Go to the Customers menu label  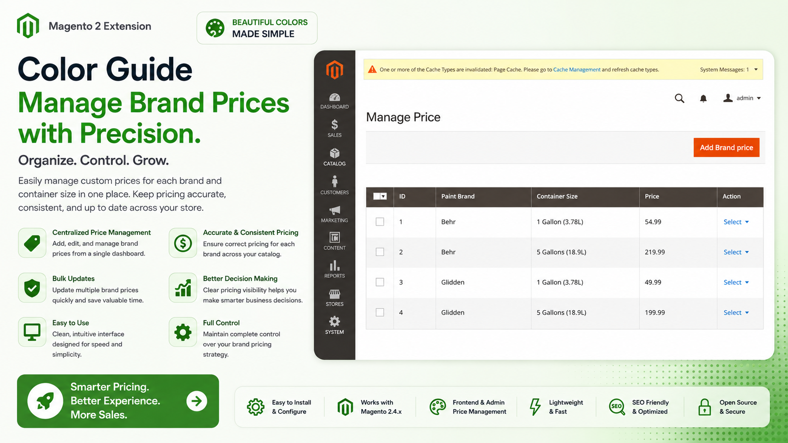click(x=335, y=193)
